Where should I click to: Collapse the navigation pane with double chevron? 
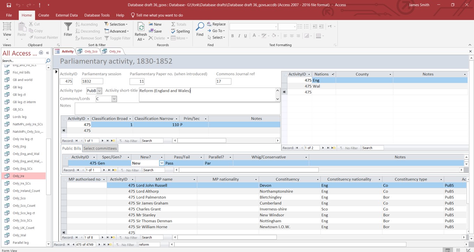[48, 53]
